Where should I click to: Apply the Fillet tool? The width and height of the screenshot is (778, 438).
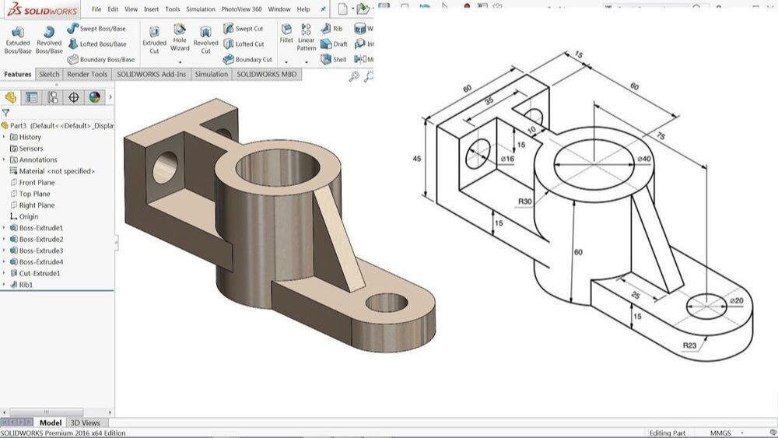coord(286,34)
